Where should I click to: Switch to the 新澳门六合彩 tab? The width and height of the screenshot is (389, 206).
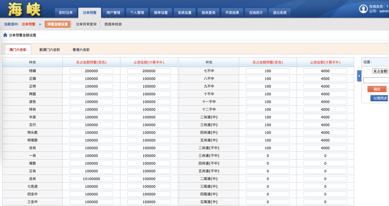click(49, 50)
